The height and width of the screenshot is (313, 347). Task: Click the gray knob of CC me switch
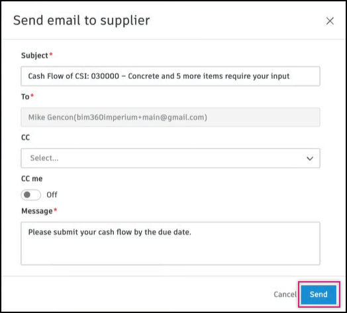pyautogui.click(x=27, y=195)
